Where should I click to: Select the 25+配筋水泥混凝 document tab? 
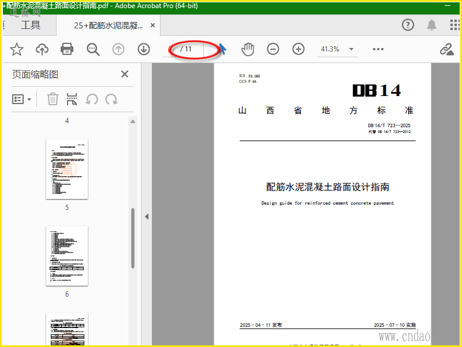coord(108,25)
